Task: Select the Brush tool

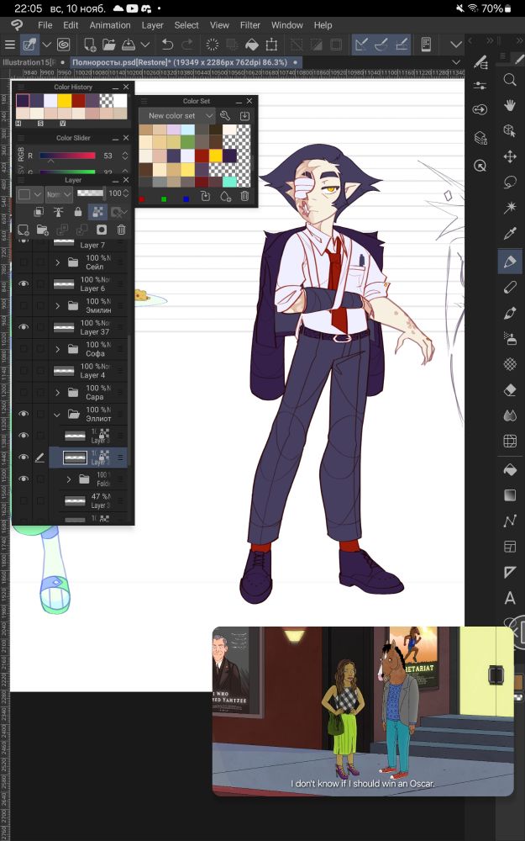Action: point(510,313)
